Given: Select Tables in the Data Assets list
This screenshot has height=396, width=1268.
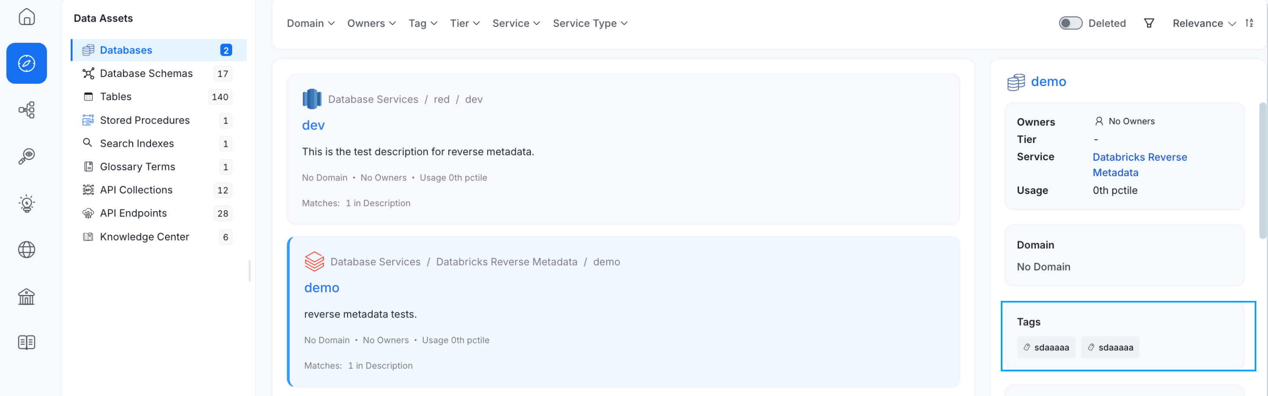Looking at the screenshot, I should pyautogui.click(x=116, y=96).
